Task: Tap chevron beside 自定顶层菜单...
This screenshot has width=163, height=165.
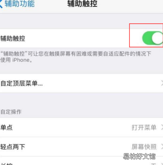Action: coord(162,83)
